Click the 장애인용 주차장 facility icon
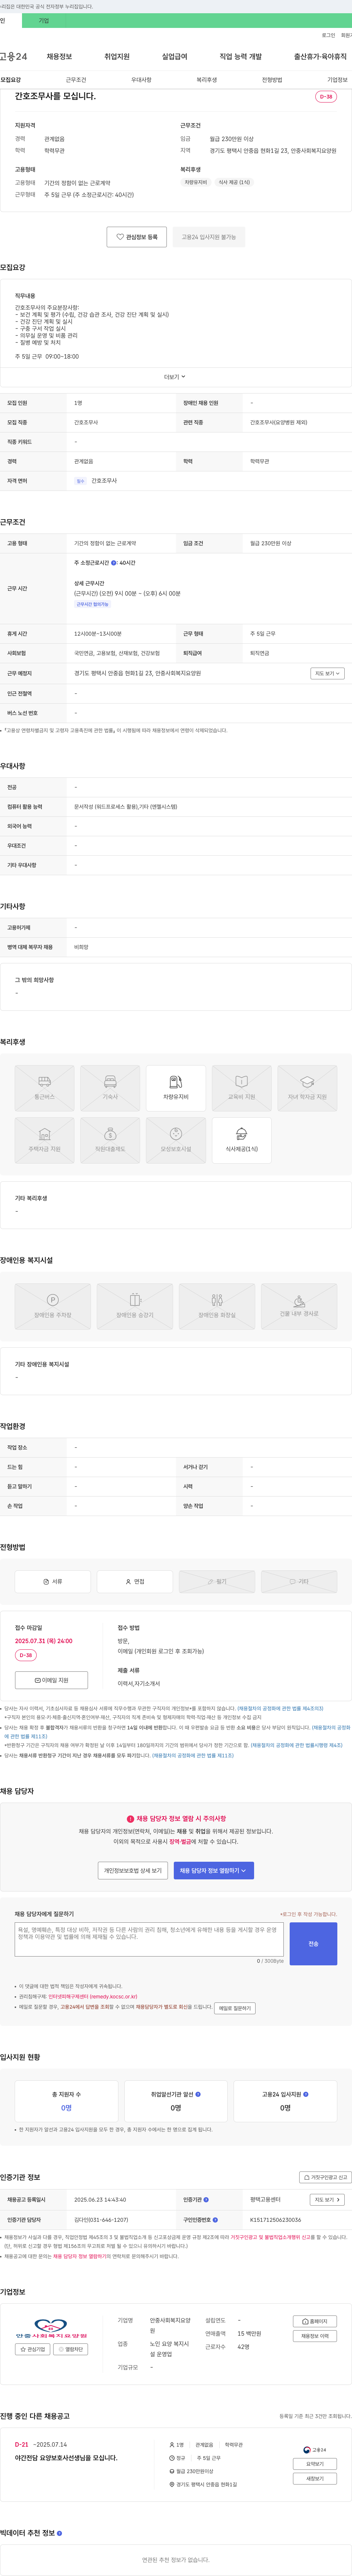This screenshot has width=352, height=2576. click(x=53, y=1307)
